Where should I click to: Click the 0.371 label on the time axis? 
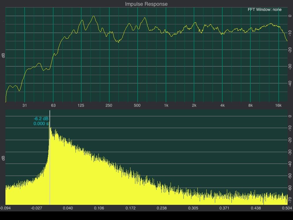224,208
